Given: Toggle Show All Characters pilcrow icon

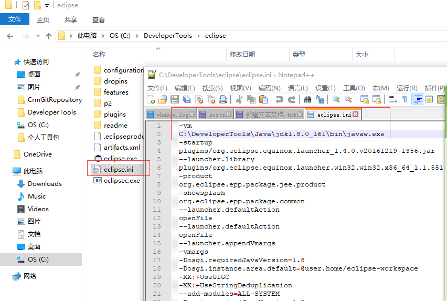Looking at the screenshot, I should click(x=405, y=99).
